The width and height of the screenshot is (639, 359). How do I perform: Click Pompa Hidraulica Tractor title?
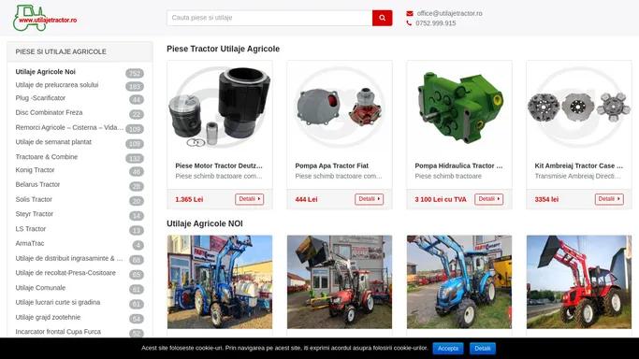(458, 165)
